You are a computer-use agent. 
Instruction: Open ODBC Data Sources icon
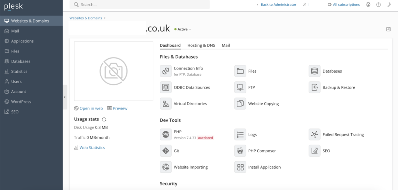(x=166, y=87)
